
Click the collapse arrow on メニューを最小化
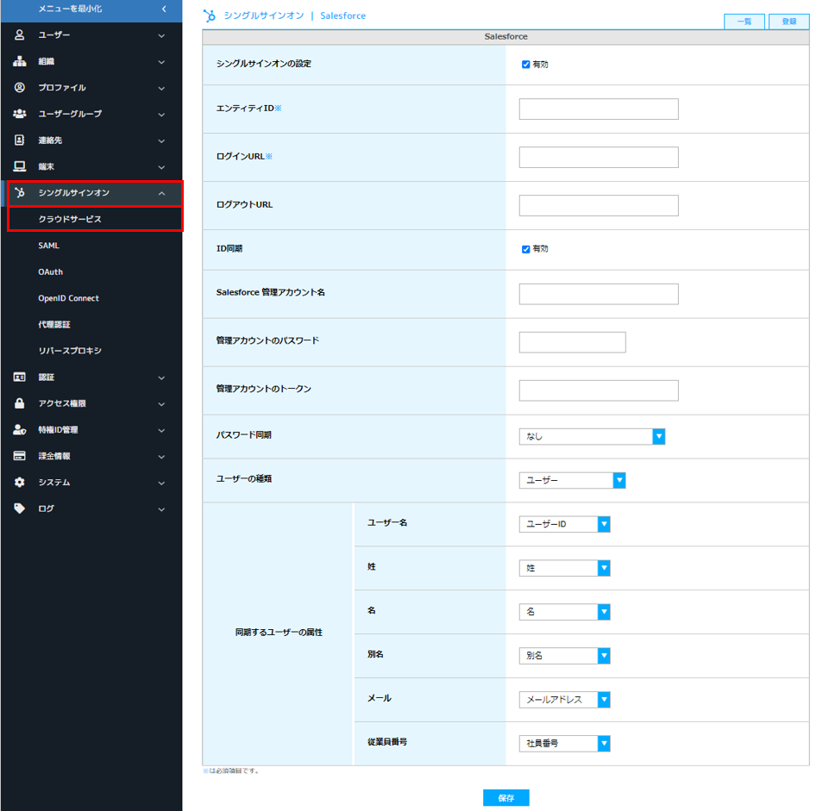coord(164,9)
